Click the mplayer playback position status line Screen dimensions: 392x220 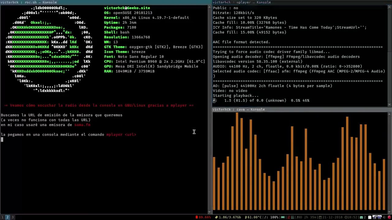[261, 101]
